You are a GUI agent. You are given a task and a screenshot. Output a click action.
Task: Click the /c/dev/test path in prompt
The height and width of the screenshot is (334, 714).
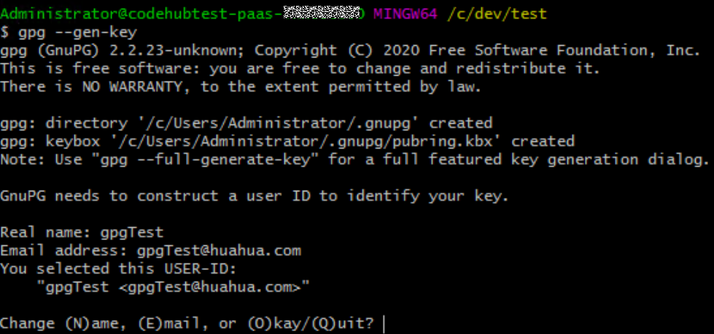(497, 14)
